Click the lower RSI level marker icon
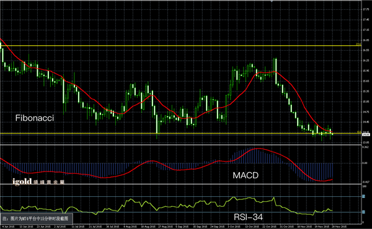Screen dimensions: 372x229 (x=363, y=212)
